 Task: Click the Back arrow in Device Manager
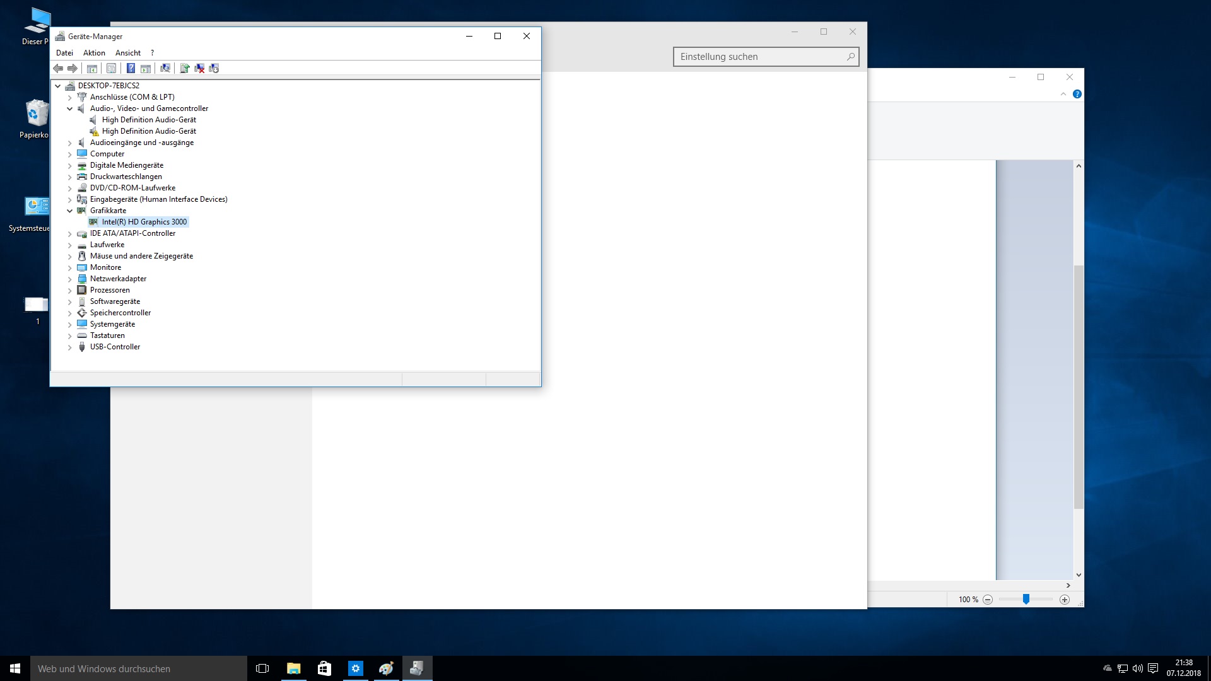(x=58, y=68)
